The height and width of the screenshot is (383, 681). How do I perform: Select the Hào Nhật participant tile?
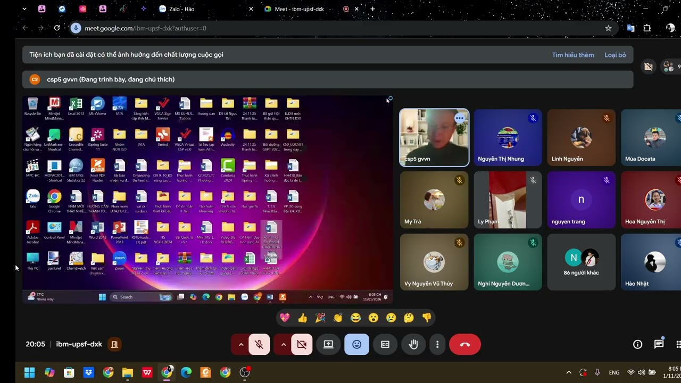651,262
